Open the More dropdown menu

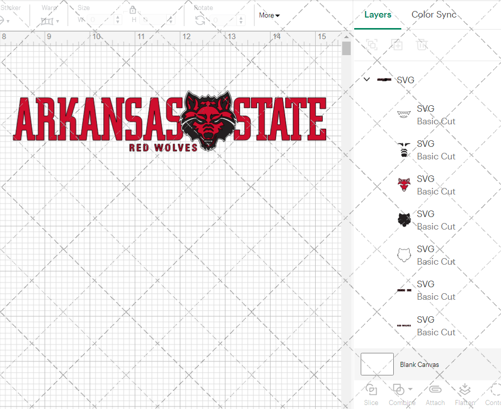270,16
